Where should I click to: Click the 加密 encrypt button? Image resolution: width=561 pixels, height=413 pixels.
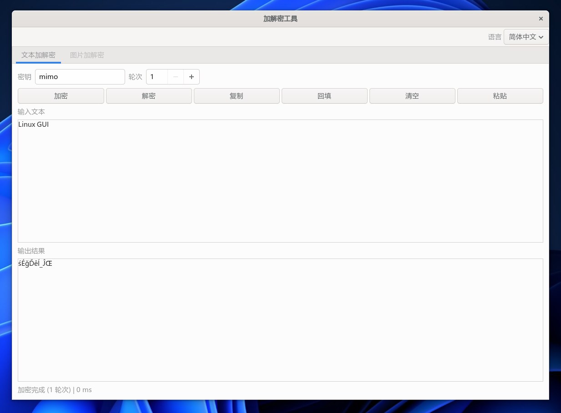[x=61, y=96]
